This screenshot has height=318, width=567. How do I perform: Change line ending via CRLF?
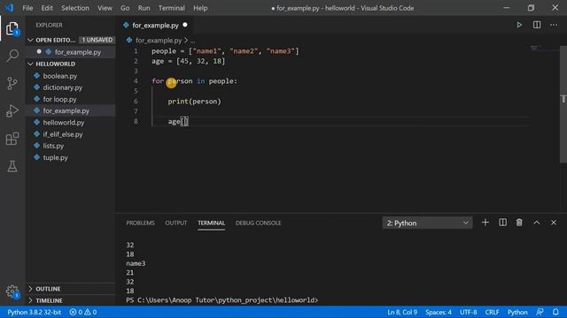tap(492, 312)
